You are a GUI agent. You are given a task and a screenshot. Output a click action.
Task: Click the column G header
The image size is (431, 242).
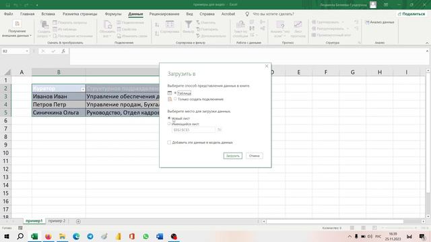click(x=352, y=72)
